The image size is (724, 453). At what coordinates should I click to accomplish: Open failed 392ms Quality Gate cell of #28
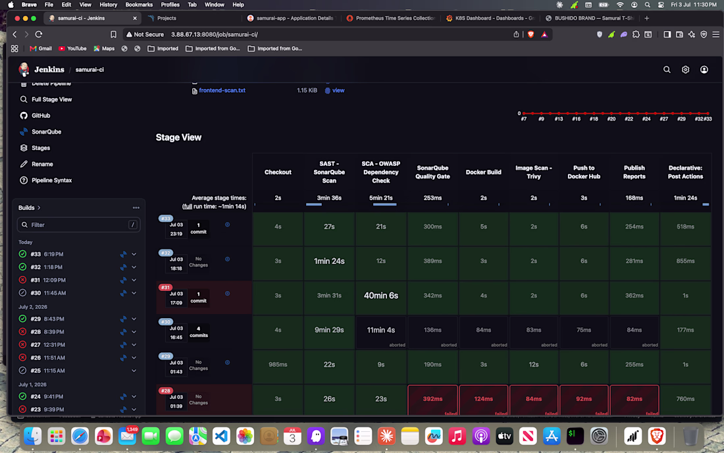[x=432, y=400]
